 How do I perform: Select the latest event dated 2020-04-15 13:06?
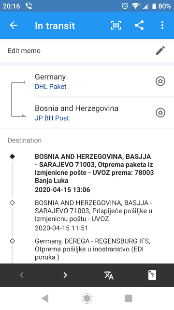click(87, 173)
